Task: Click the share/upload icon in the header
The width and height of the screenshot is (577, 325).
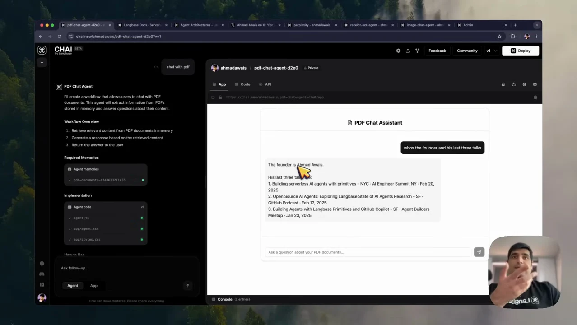Action: click(408, 51)
